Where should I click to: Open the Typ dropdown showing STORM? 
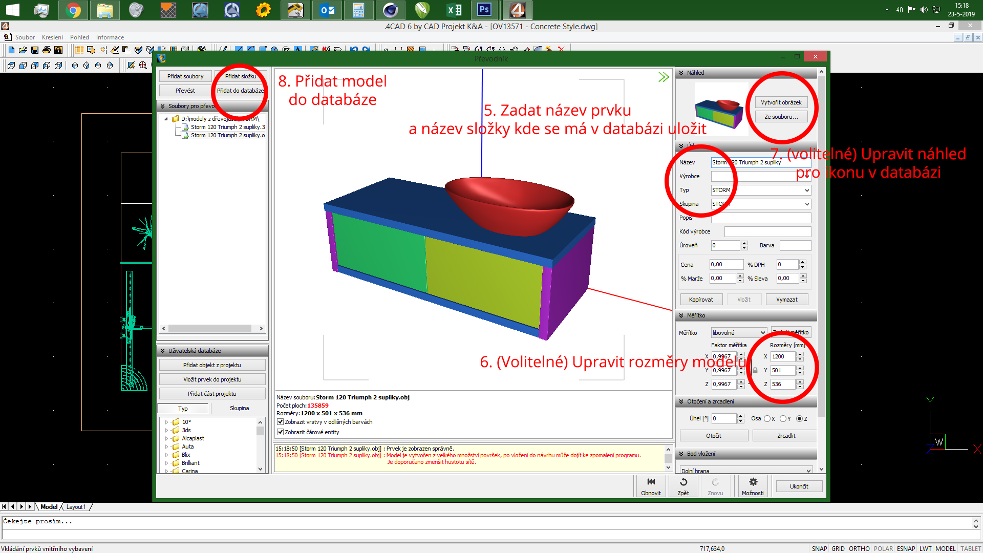pos(807,190)
